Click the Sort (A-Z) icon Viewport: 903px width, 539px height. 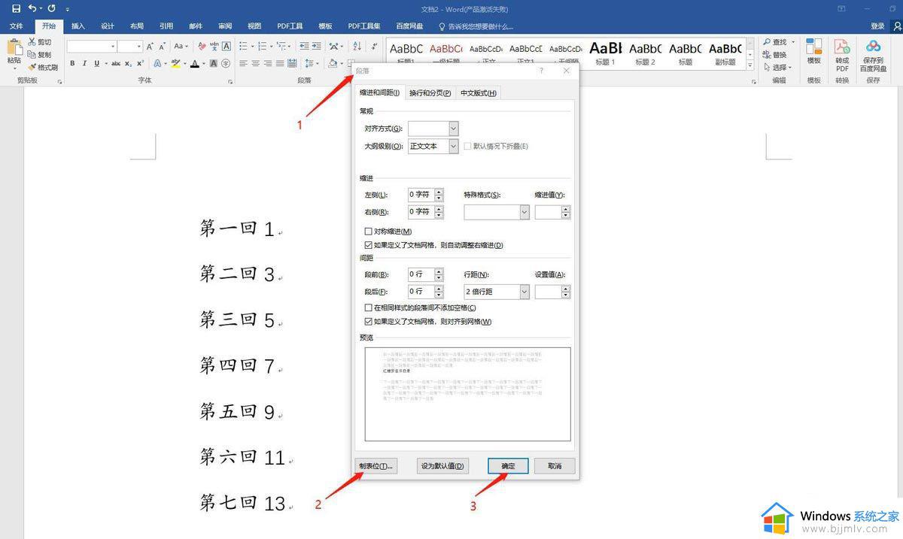click(356, 47)
